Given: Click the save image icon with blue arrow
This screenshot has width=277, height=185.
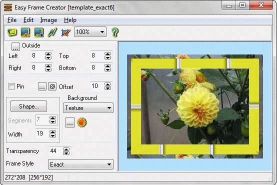Looking at the screenshot, I should click(x=39, y=32).
